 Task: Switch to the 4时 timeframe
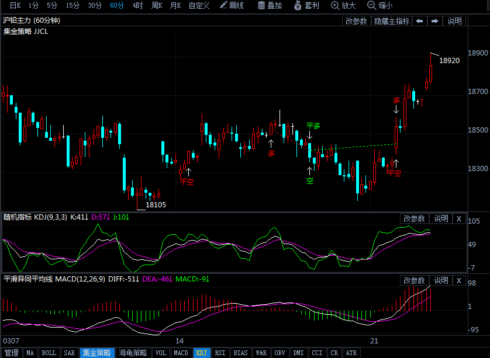click(x=137, y=5)
